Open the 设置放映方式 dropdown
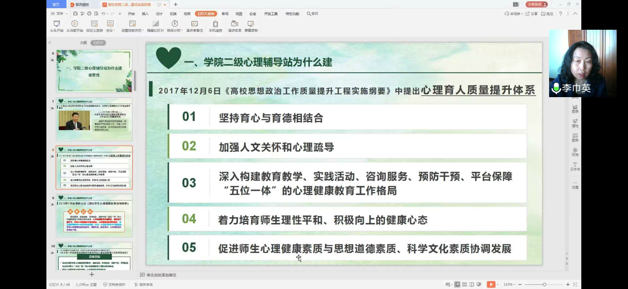The width and height of the screenshot is (628, 289). 132,26
